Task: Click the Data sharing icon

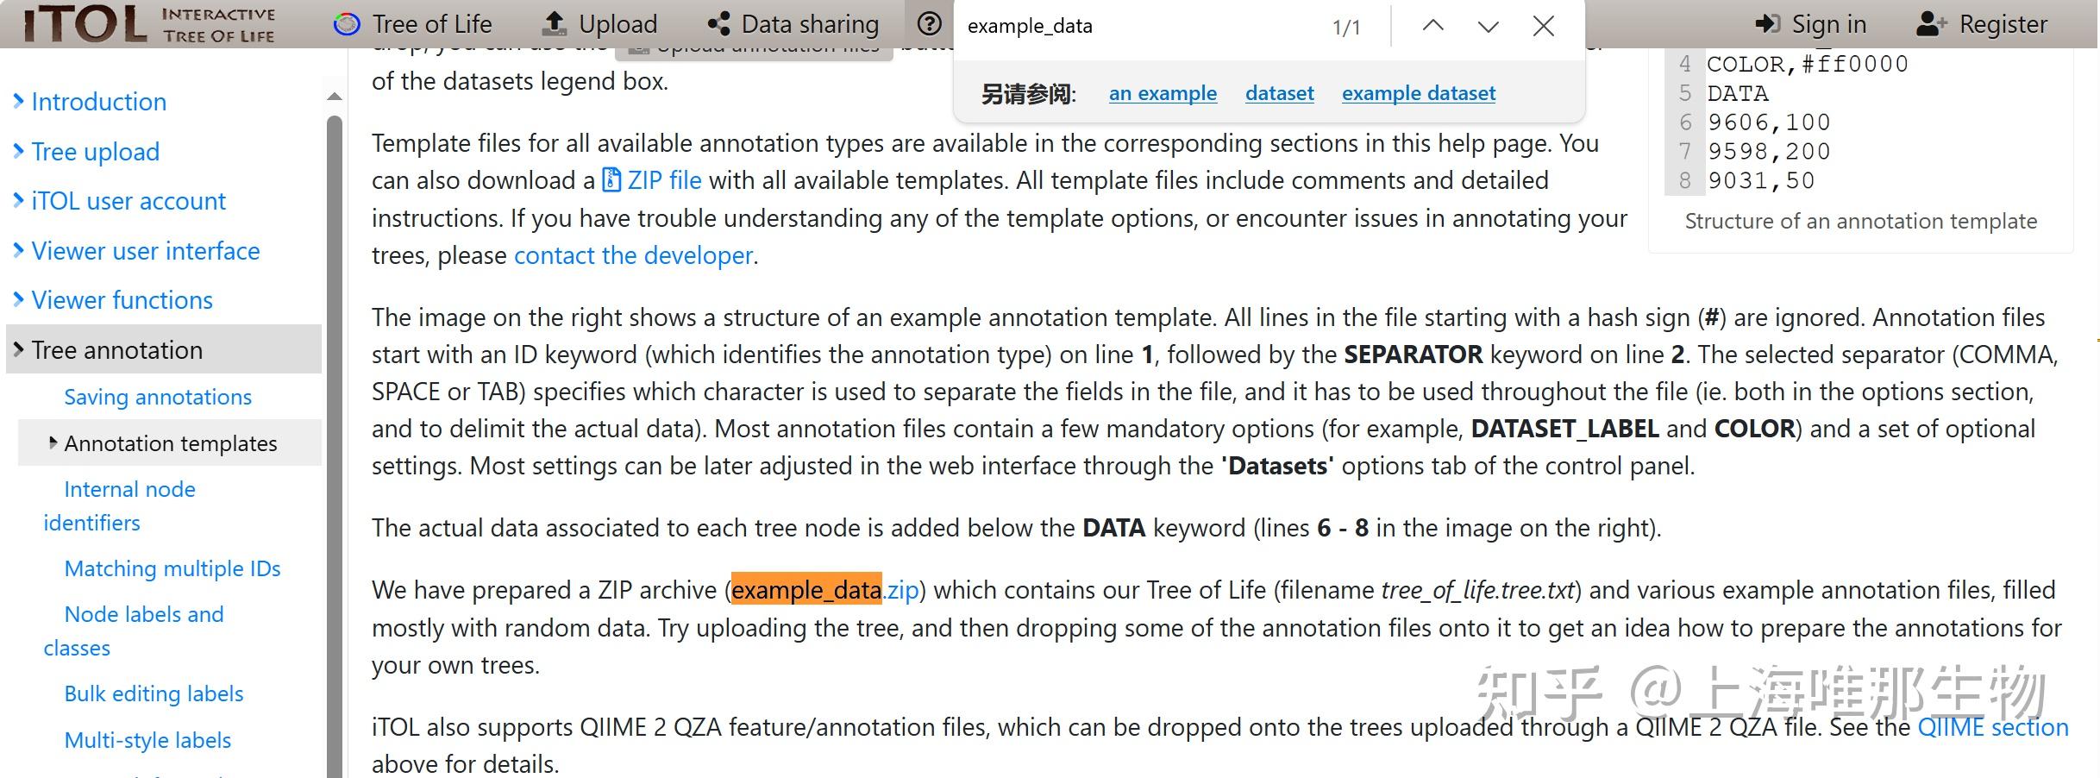Action: (x=718, y=24)
